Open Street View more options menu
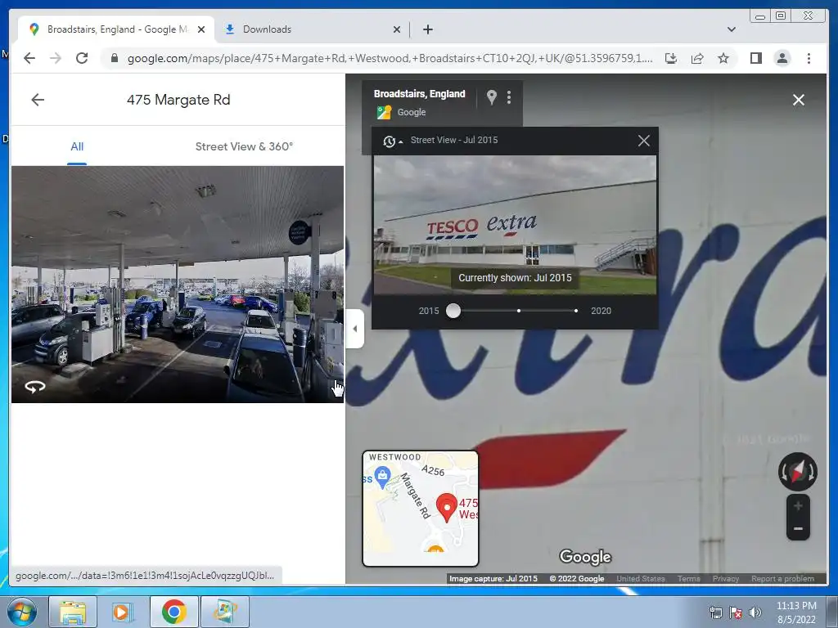Screen dimensions: 838x628 click(509, 97)
